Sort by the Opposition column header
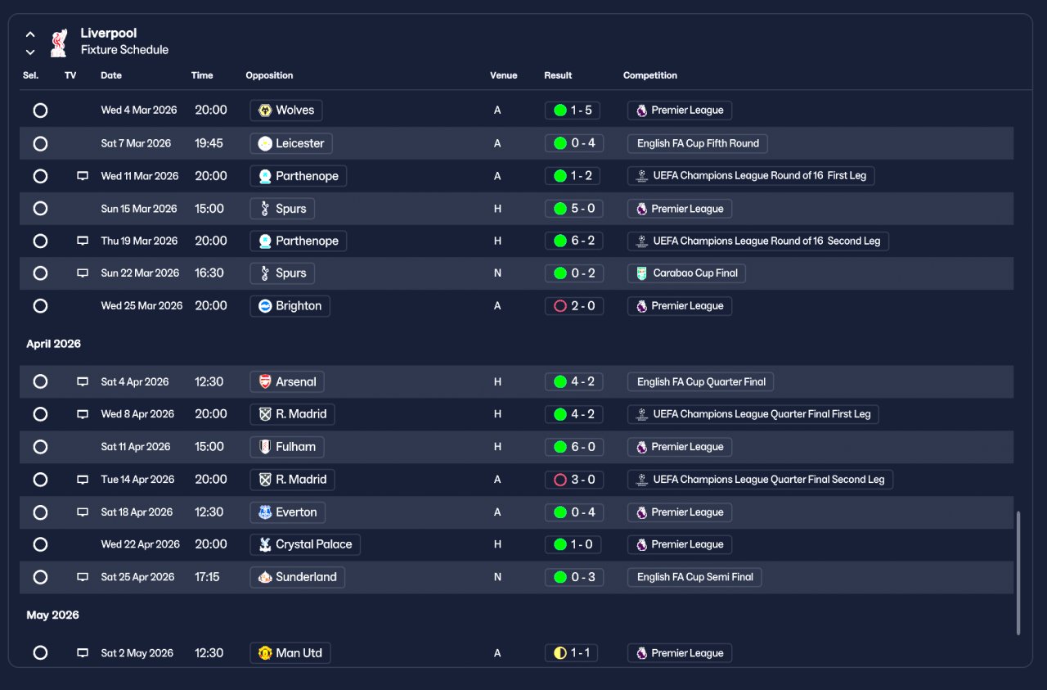This screenshot has width=1047, height=690. pos(269,75)
